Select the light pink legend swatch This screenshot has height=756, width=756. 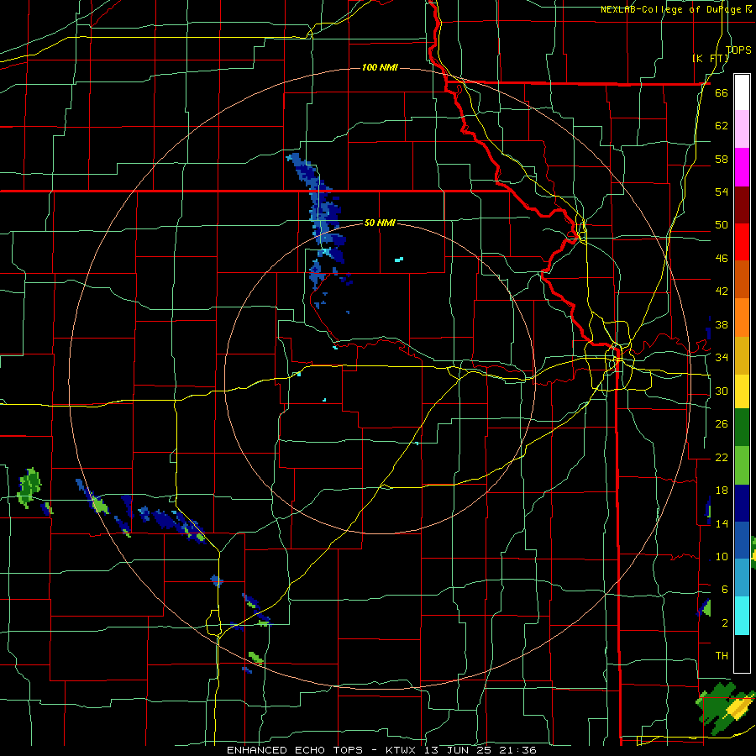point(742,129)
